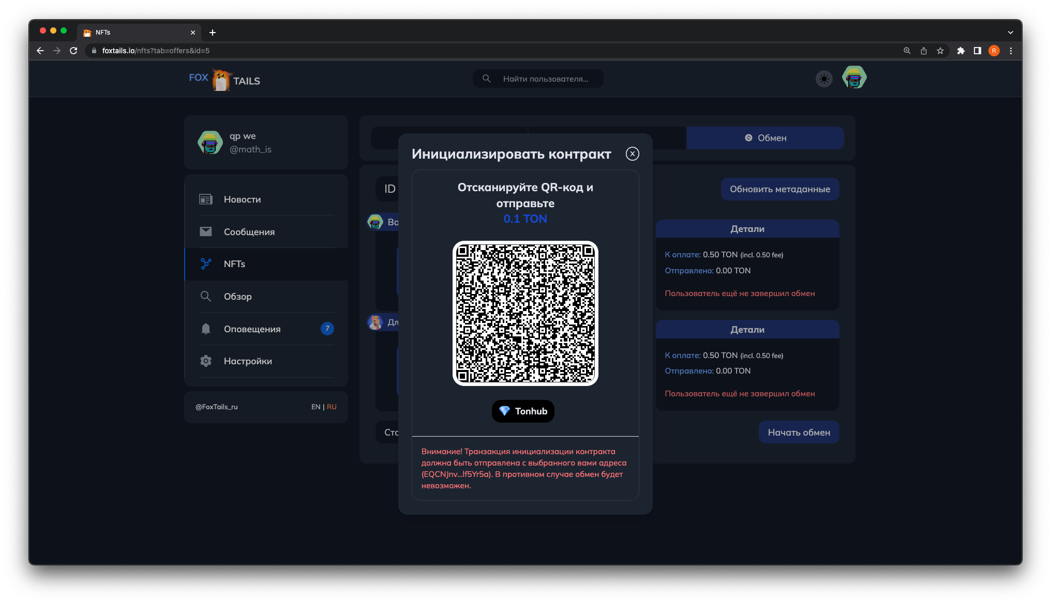
Task: Open Обзор search menu item
Action: (x=237, y=297)
